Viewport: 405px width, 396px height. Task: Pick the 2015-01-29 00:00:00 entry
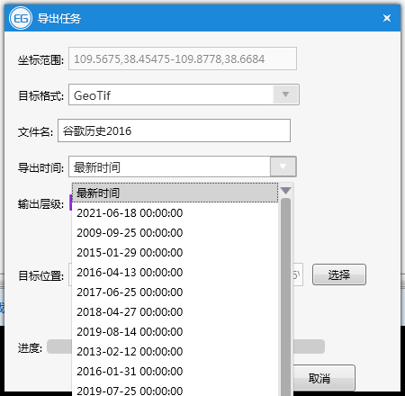click(x=175, y=253)
